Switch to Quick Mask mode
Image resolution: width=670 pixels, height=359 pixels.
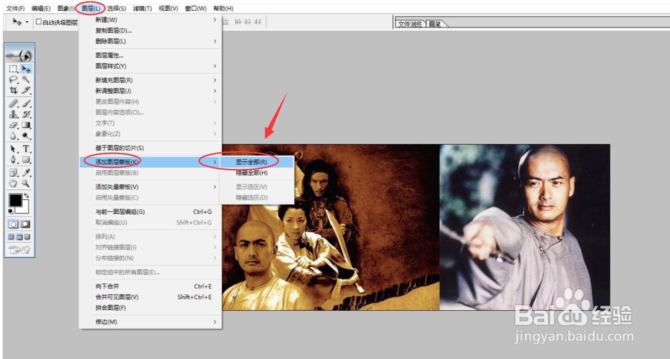25,224
